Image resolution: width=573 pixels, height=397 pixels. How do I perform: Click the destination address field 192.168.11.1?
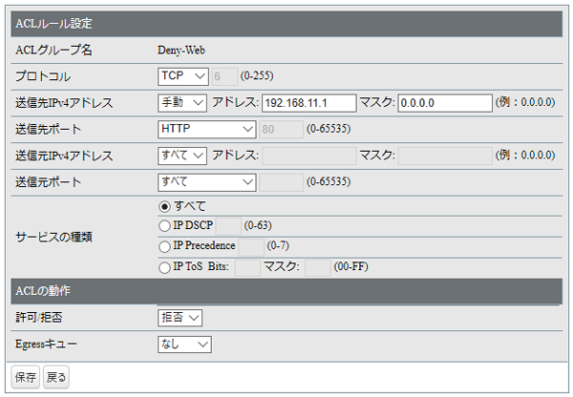(308, 102)
